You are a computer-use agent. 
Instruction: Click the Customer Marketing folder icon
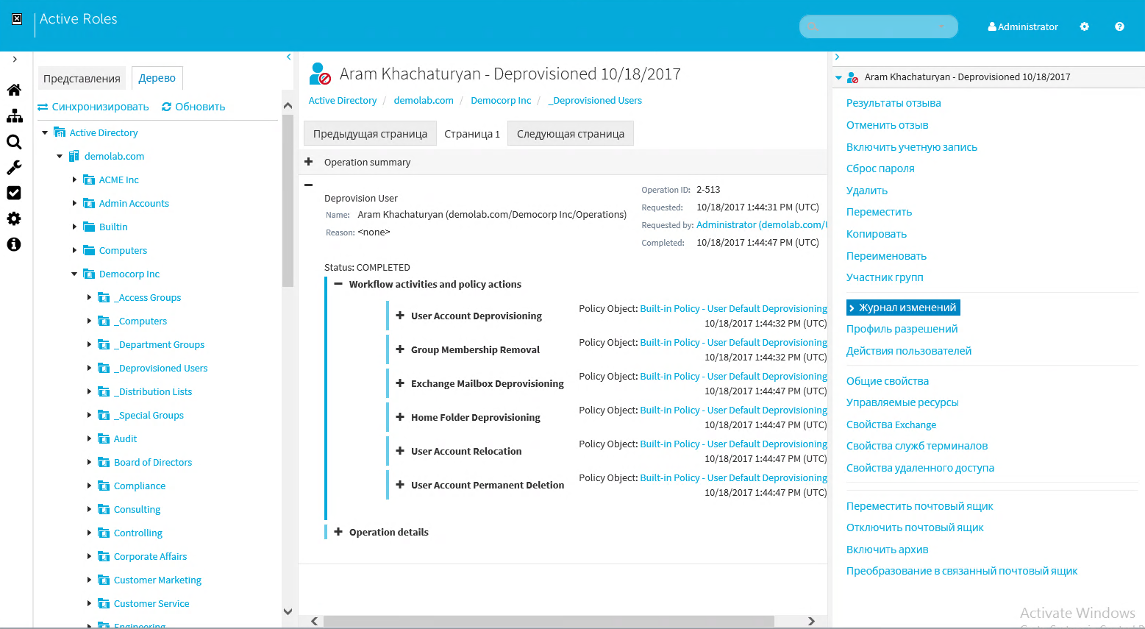coord(104,580)
